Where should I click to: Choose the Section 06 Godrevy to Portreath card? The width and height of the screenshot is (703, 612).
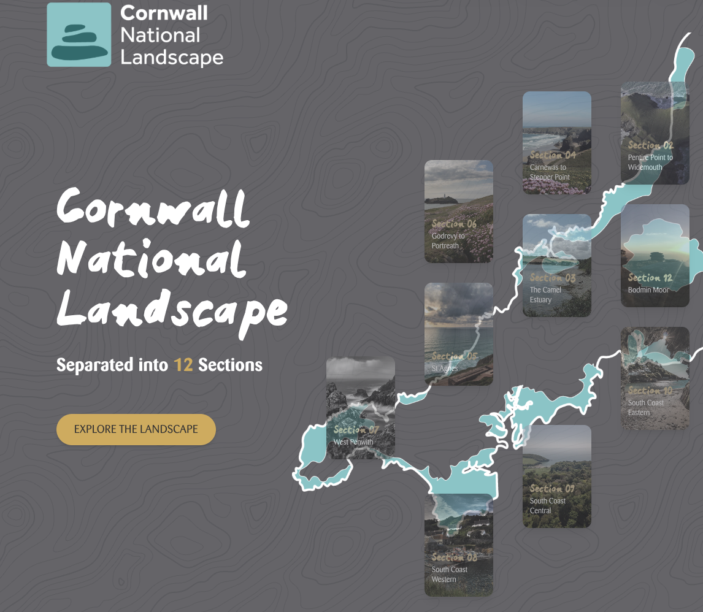[459, 212]
